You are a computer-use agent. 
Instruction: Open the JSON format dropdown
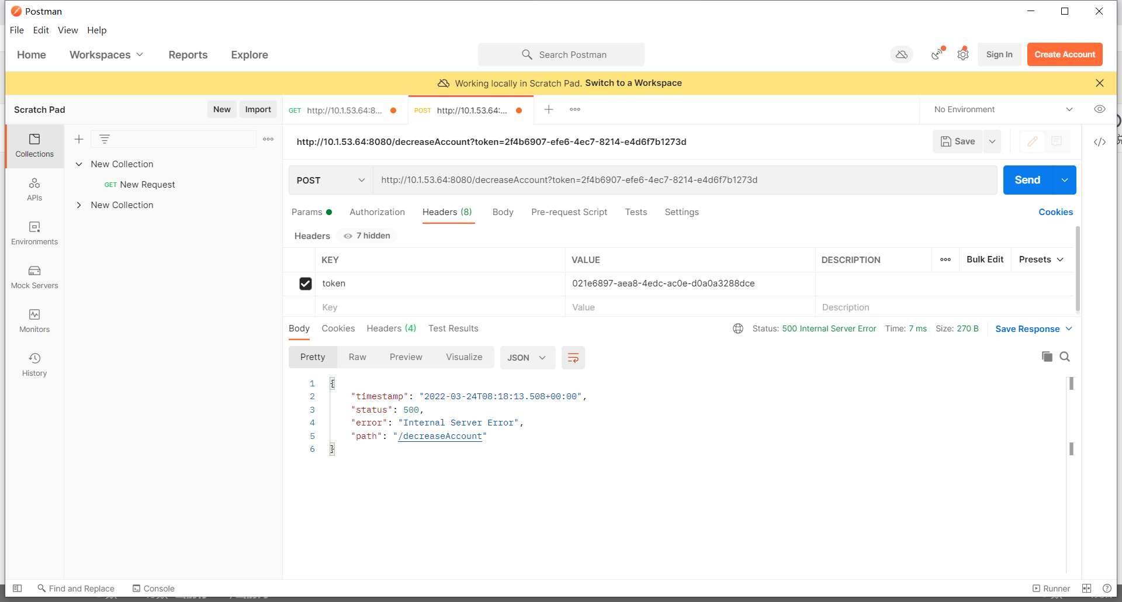(x=527, y=358)
